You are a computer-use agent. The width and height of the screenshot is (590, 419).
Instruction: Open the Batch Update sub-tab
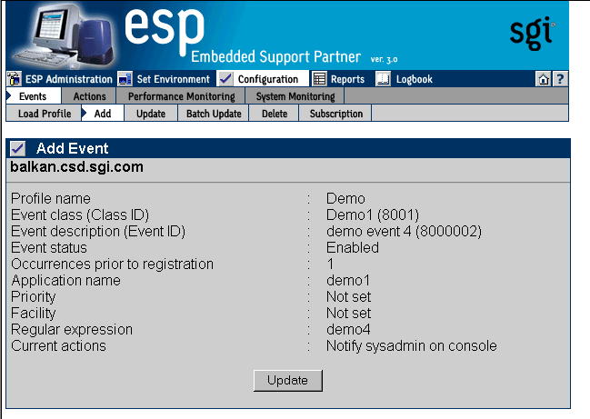(214, 114)
